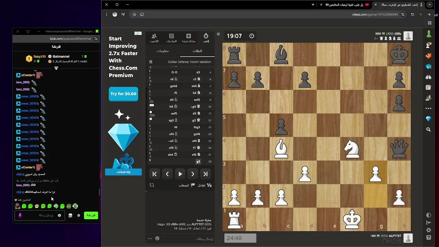Click the white bishop on c4
This screenshot has width=439, height=247.
281,149
